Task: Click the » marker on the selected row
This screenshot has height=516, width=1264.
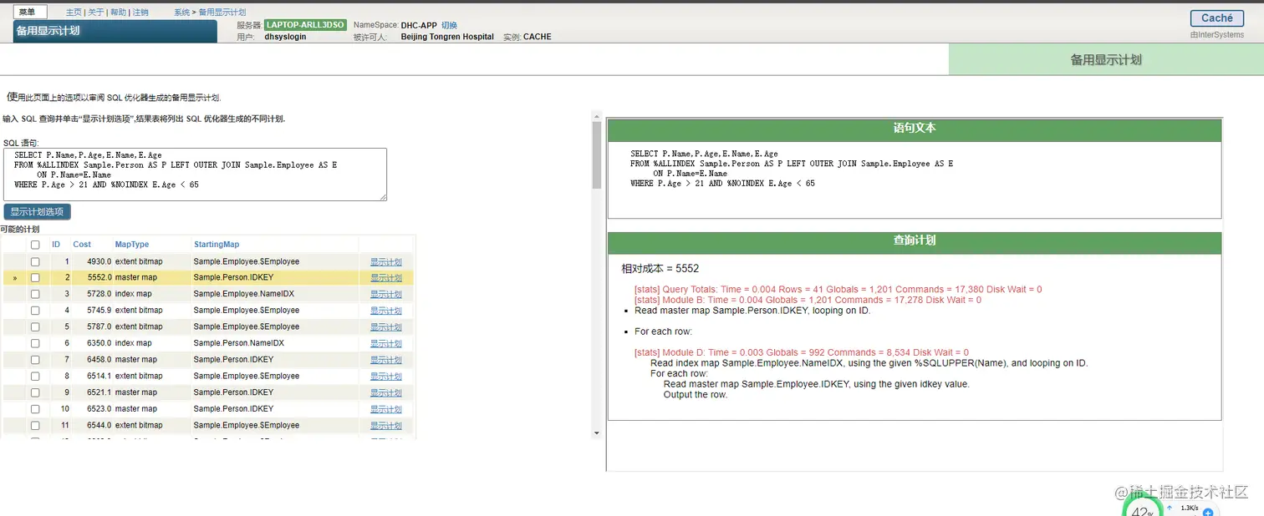Action: (14, 278)
